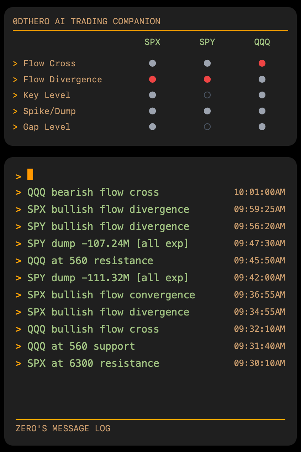Toggle the QQQ Flow Divergence indicator
The height and width of the screenshot is (452, 301).
tap(262, 79)
